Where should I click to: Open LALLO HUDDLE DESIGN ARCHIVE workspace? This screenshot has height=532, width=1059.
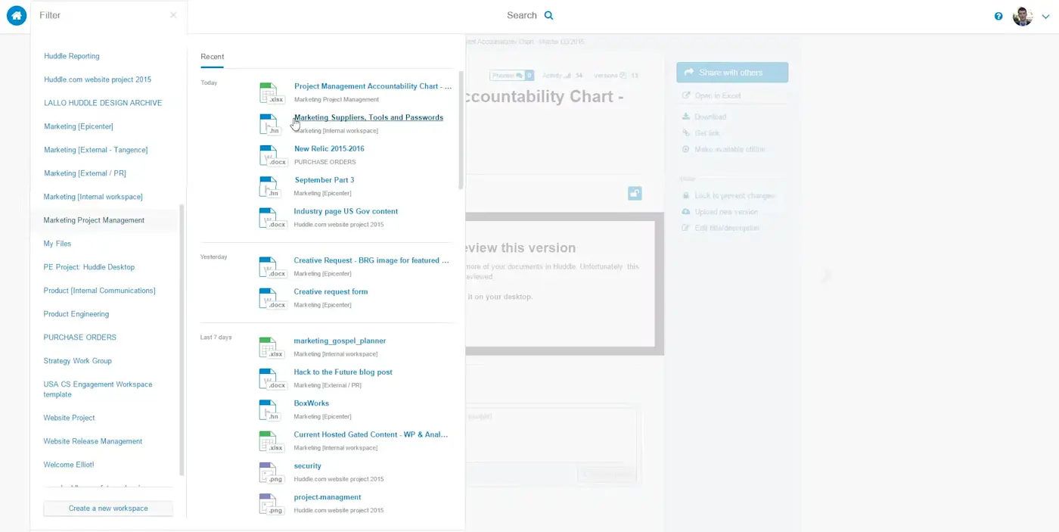coord(103,103)
